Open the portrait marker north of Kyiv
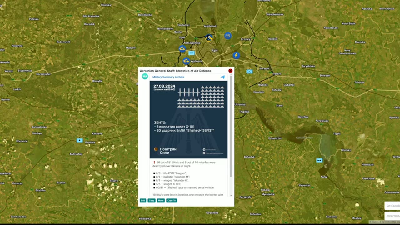400x225 pixels. click(209, 38)
